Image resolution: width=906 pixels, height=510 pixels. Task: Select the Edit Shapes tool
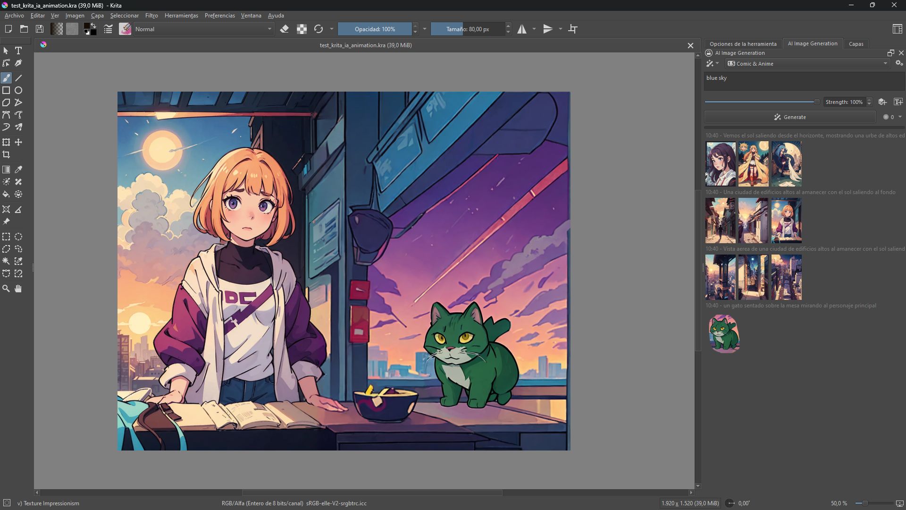click(6, 63)
